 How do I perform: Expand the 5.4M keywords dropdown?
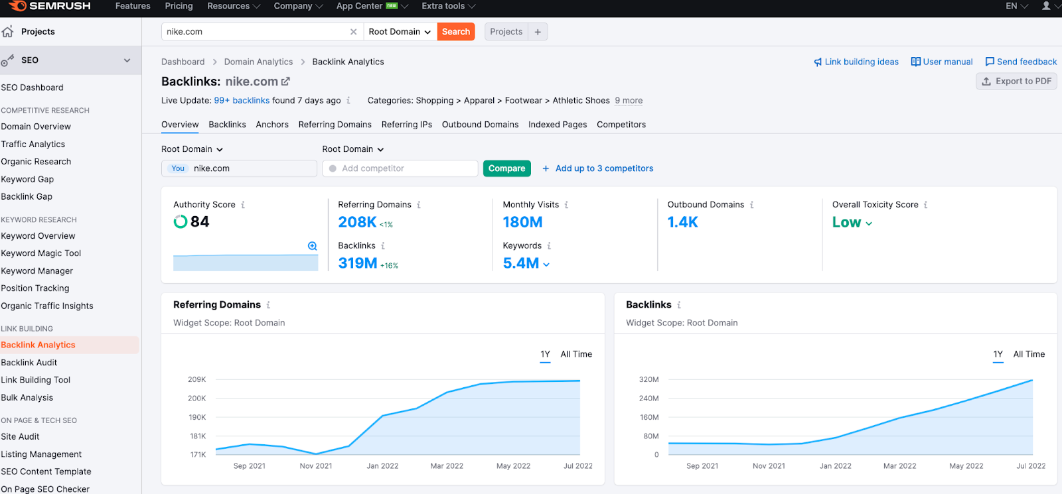[x=526, y=263]
